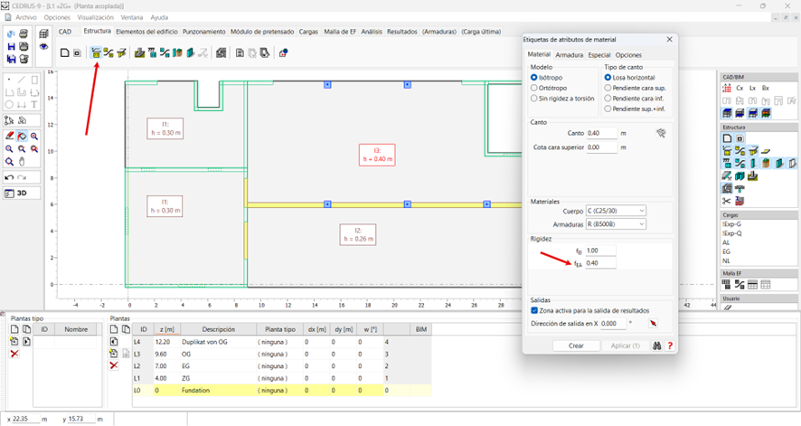This screenshot has height=426, width=801.
Task: Click the opening/recess icon in Estructura toolbar
Action: coord(77,52)
